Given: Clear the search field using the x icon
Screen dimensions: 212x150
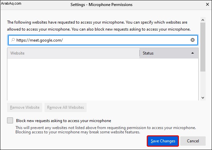Looking at the screenshot, I should pyautogui.click(x=193, y=40).
